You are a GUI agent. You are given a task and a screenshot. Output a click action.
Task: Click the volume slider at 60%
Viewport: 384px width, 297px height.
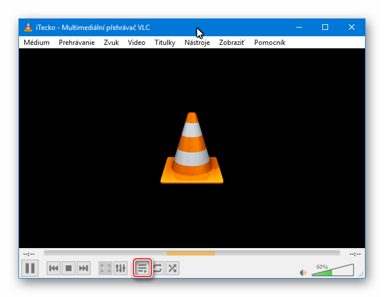pyautogui.click(x=333, y=271)
